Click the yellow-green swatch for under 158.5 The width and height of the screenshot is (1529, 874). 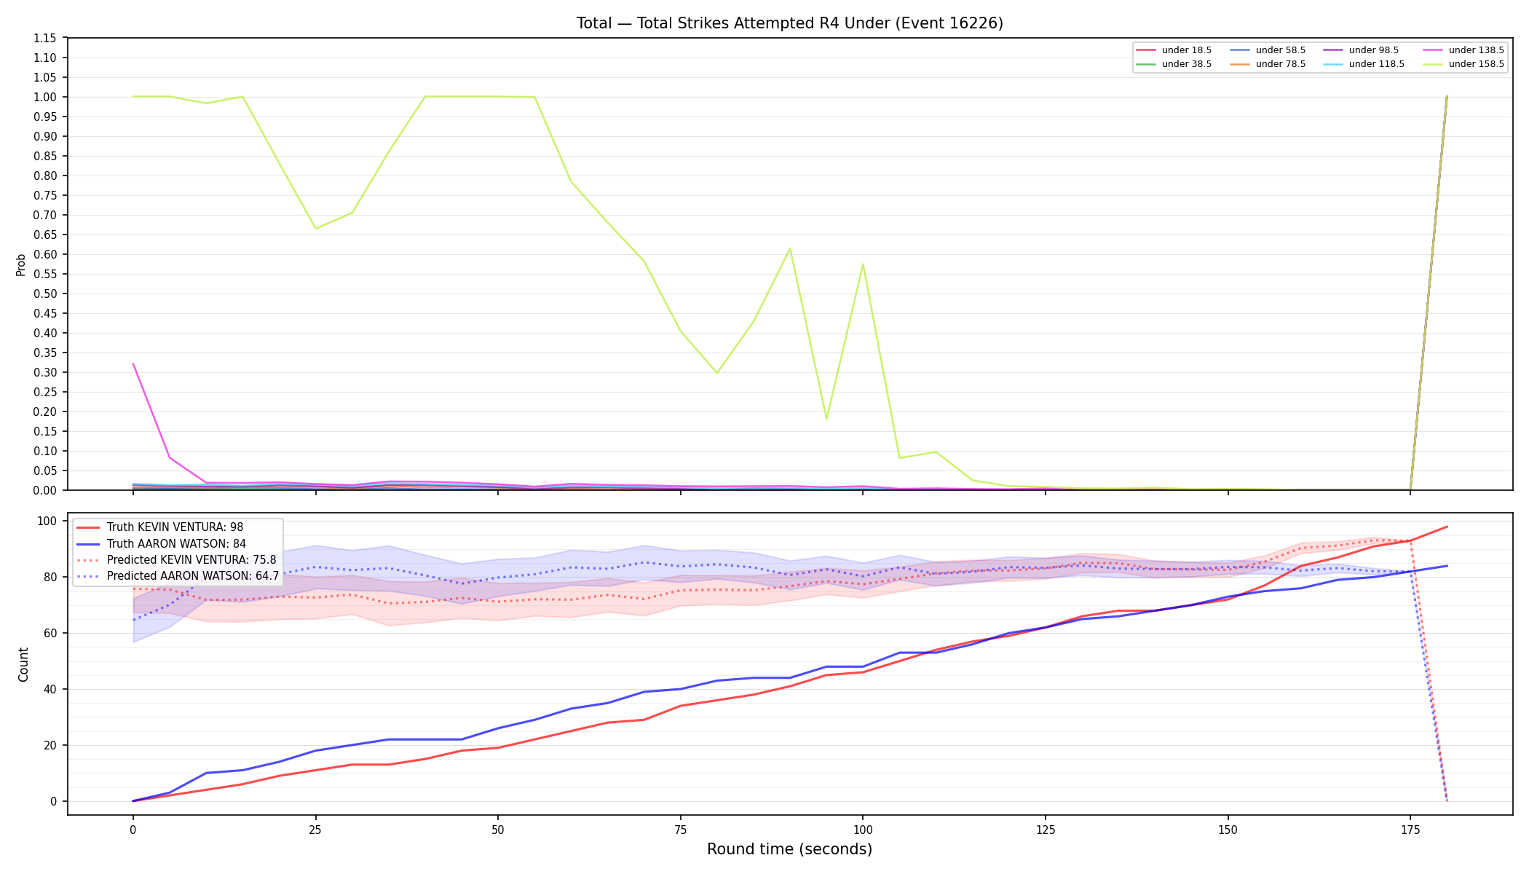[1433, 64]
